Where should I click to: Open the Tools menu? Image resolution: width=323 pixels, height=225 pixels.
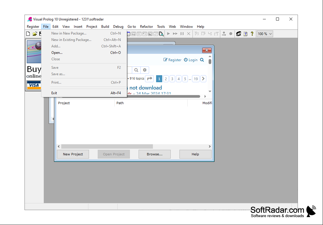coord(161,26)
